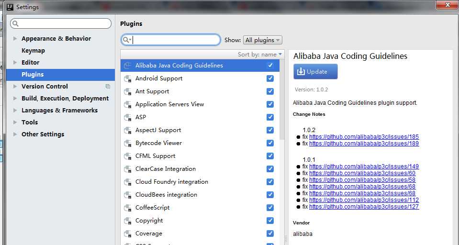Disable the Alibaba Java Coding Guidelines plugin checkbox
The height and width of the screenshot is (245, 459).
(x=270, y=65)
